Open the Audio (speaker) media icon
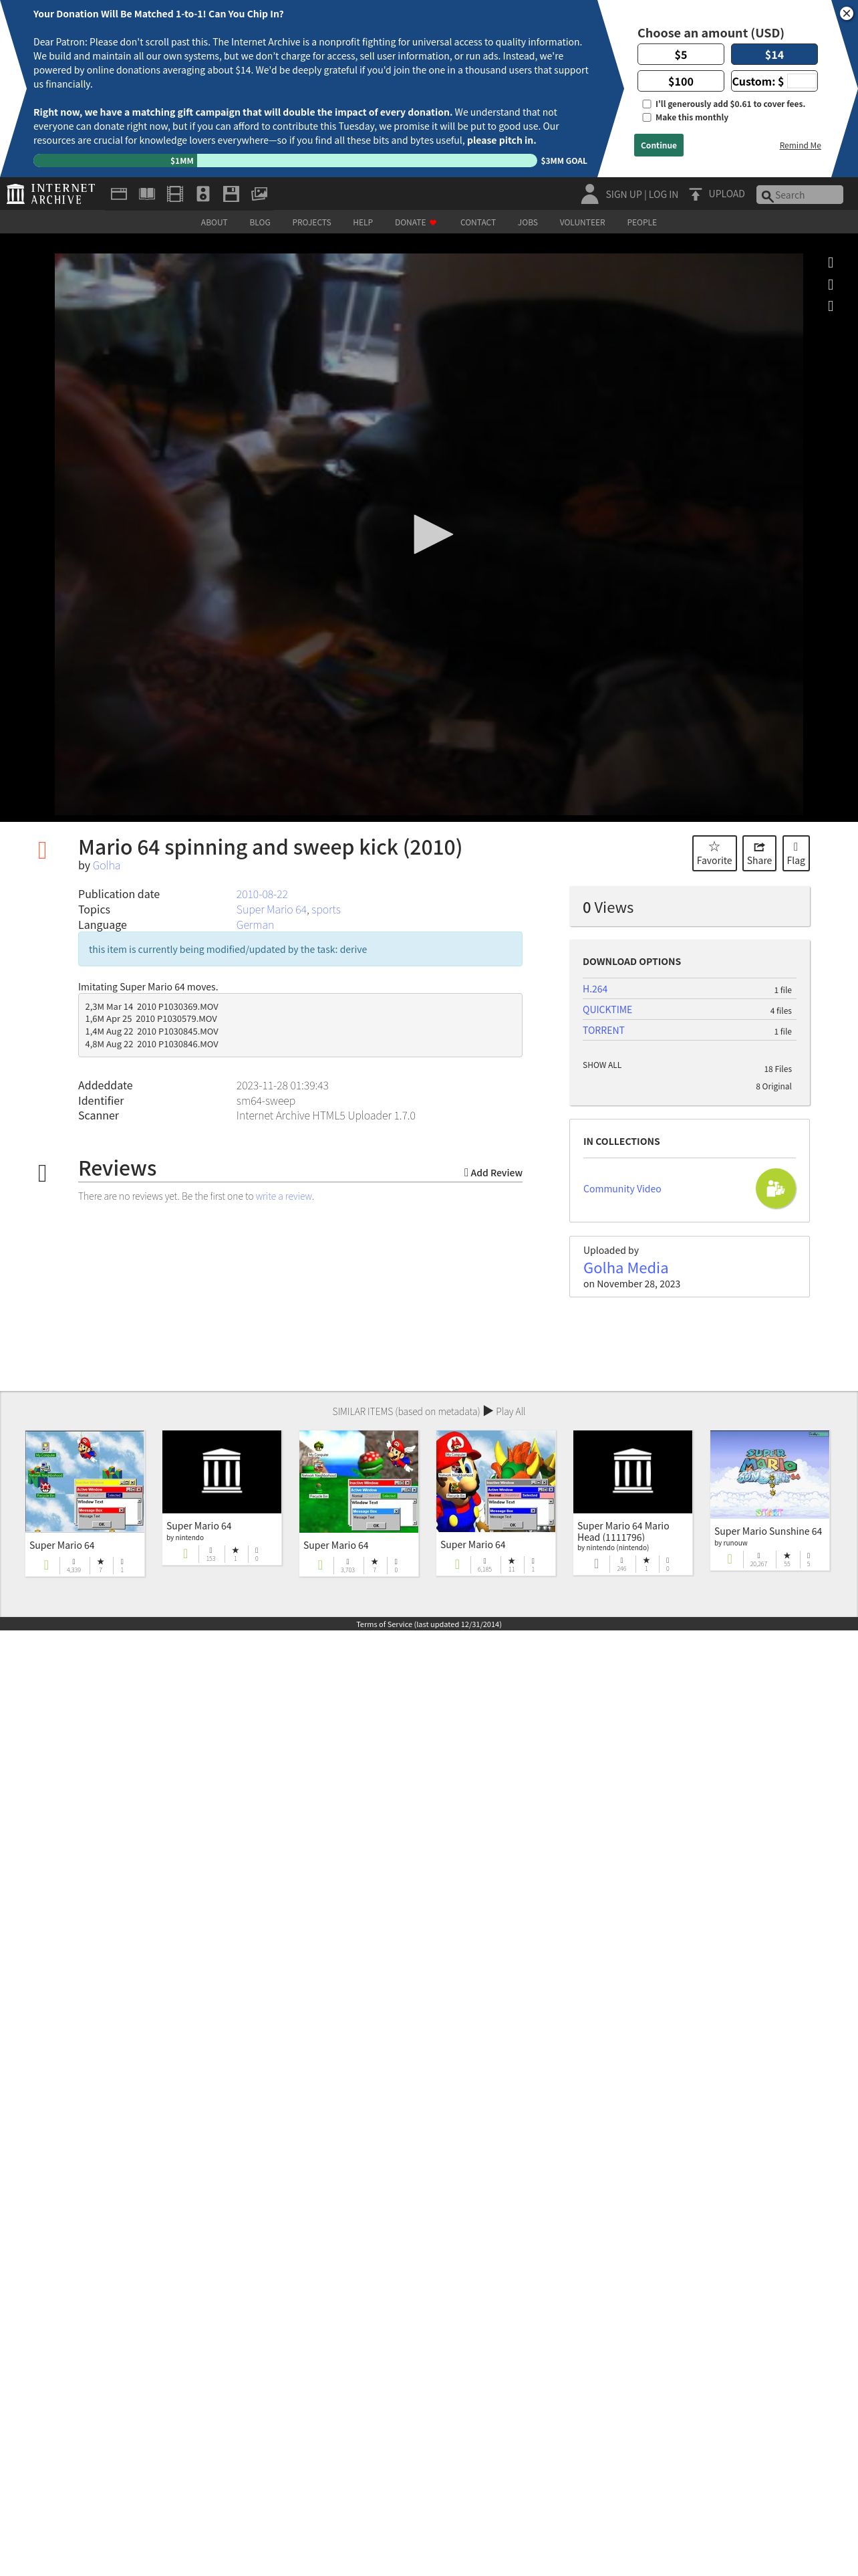This screenshot has height=2576, width=858. point(202,194)
